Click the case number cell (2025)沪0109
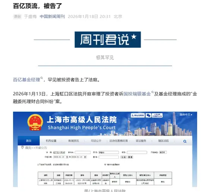The width and height of the screenshot is (205, 192). click(x=82, y=182)
